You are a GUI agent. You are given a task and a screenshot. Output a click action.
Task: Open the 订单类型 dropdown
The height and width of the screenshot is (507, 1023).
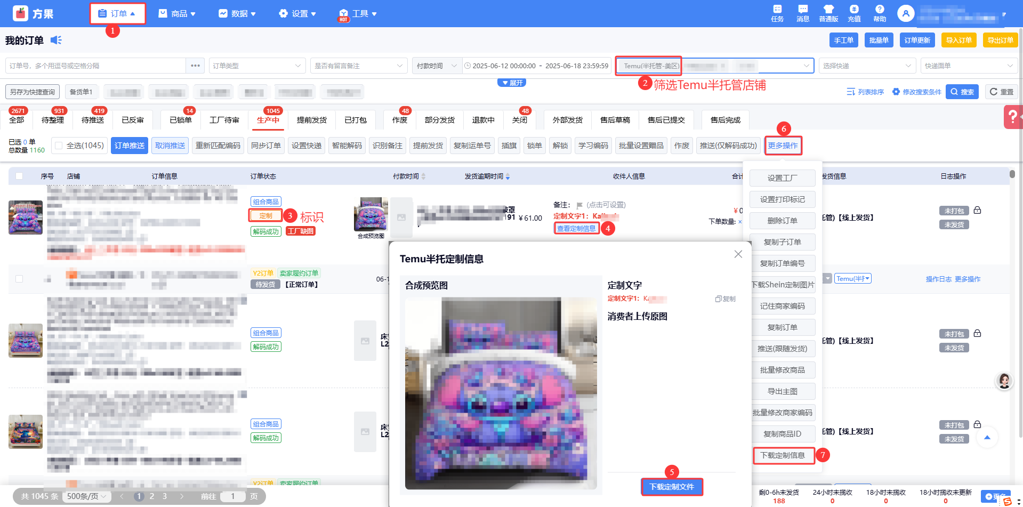[257, 66]
